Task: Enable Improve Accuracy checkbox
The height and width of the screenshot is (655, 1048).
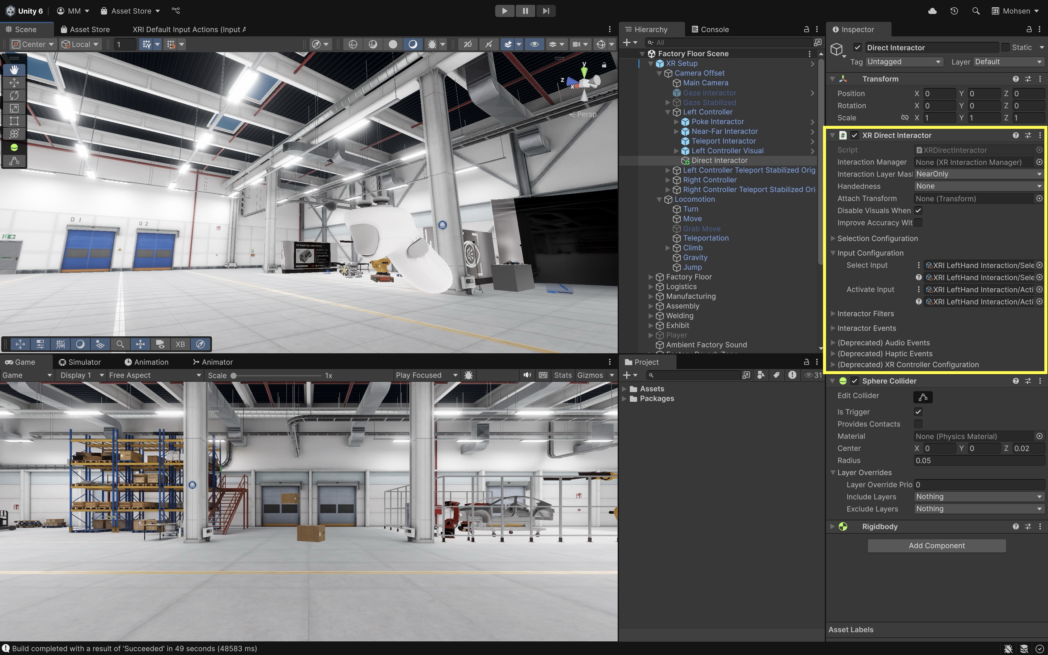Action: point(918,223)
